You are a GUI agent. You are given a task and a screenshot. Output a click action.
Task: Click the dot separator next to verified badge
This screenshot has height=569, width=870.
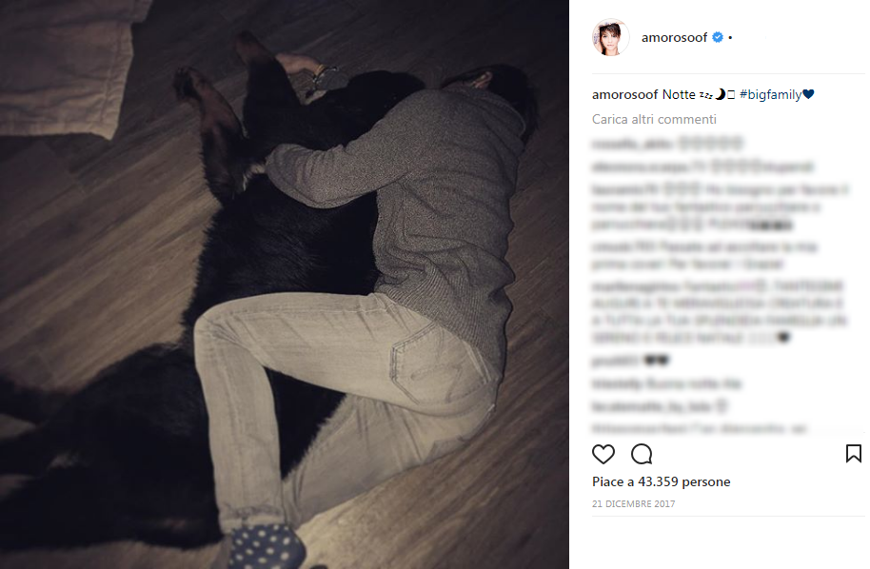click(x=730, y=38)
